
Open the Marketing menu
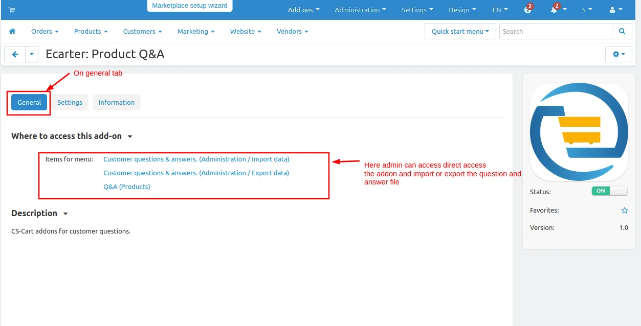point(196,31)
